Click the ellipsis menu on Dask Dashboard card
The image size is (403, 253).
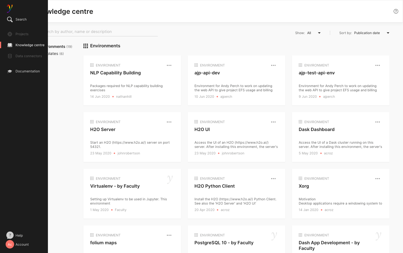(x=378, y=122)
